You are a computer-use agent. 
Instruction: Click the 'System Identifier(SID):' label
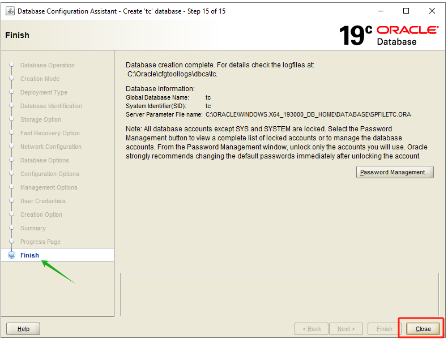(x=156, y=106)
